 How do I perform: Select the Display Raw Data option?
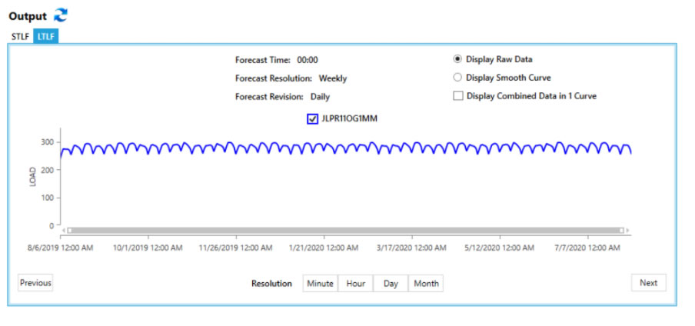(457, 59)
